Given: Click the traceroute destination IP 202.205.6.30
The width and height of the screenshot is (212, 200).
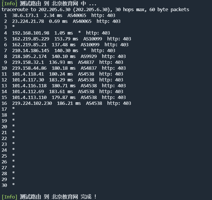Looking at the screenshot, I should pos(55,10).
